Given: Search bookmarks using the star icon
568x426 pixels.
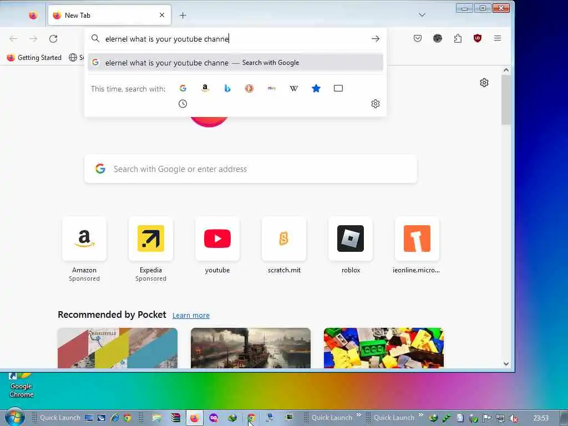Looking at the screenshot, I should (x=316, y=88).
